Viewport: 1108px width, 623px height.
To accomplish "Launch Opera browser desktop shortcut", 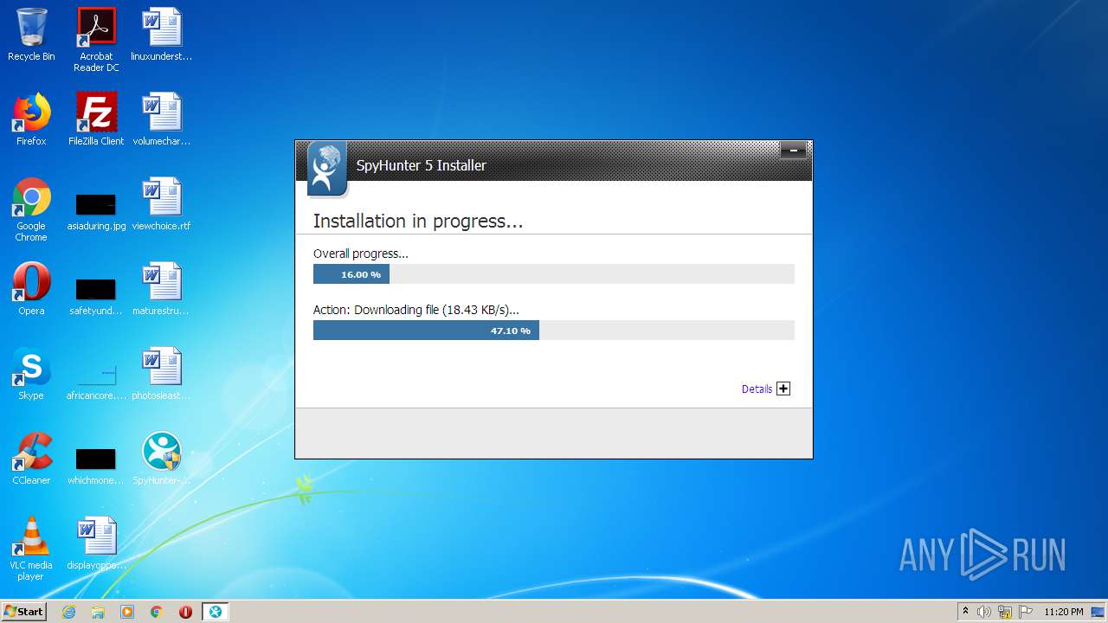I will click(x=31, y=289).
